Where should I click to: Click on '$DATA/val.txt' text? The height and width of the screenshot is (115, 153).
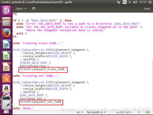31,99
